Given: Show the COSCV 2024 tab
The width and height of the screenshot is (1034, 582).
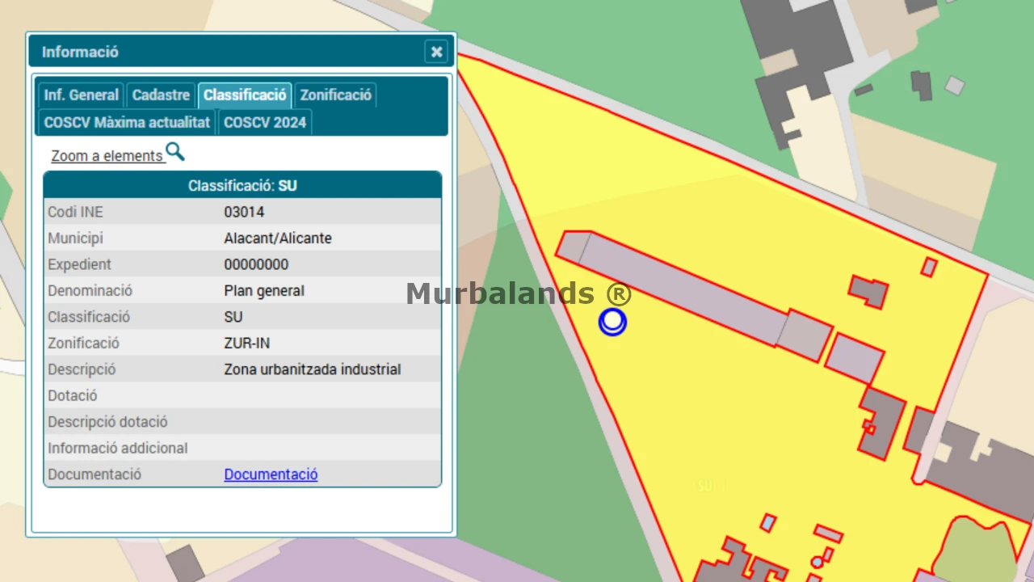Looking at the screenshot, I should 264,122.
